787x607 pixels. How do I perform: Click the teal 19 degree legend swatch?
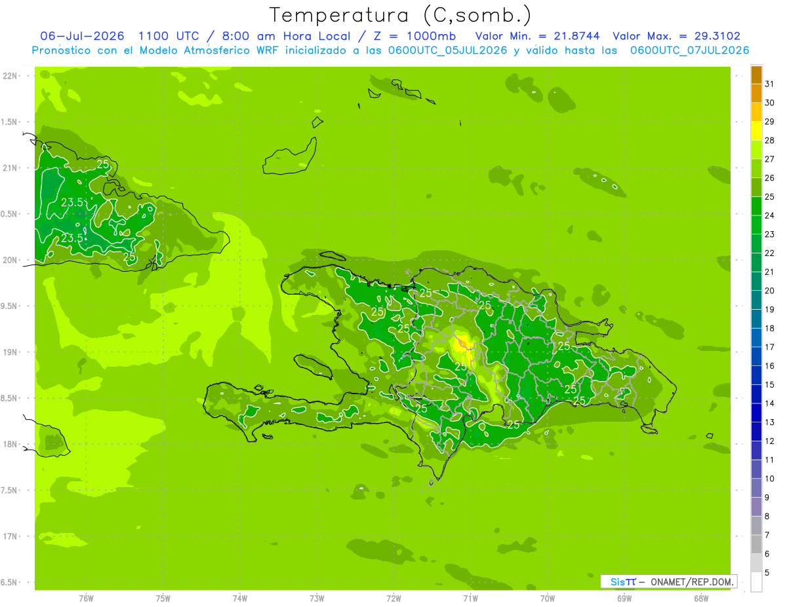[x=756, y=301]
